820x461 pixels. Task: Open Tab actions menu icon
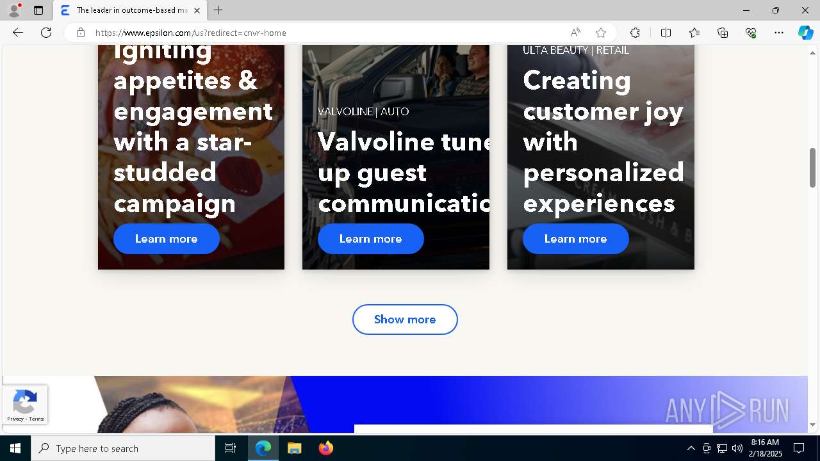click(x=38, y=10)
